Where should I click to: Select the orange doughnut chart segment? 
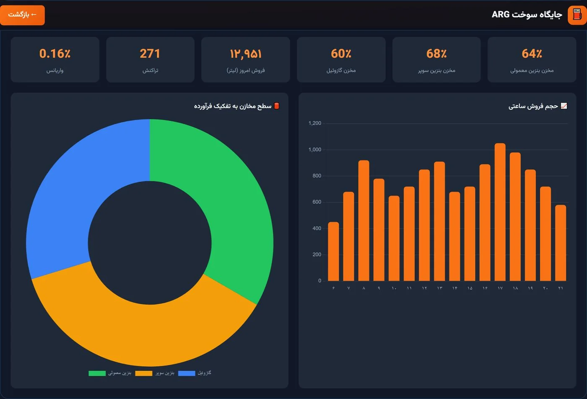143,331
